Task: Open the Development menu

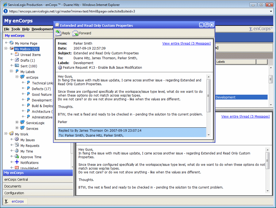Action: click(x=42, y=29)
